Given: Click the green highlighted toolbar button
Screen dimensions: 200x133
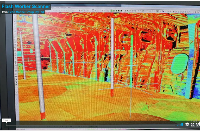Looking at the screenshot, I should tap(111, 11).
